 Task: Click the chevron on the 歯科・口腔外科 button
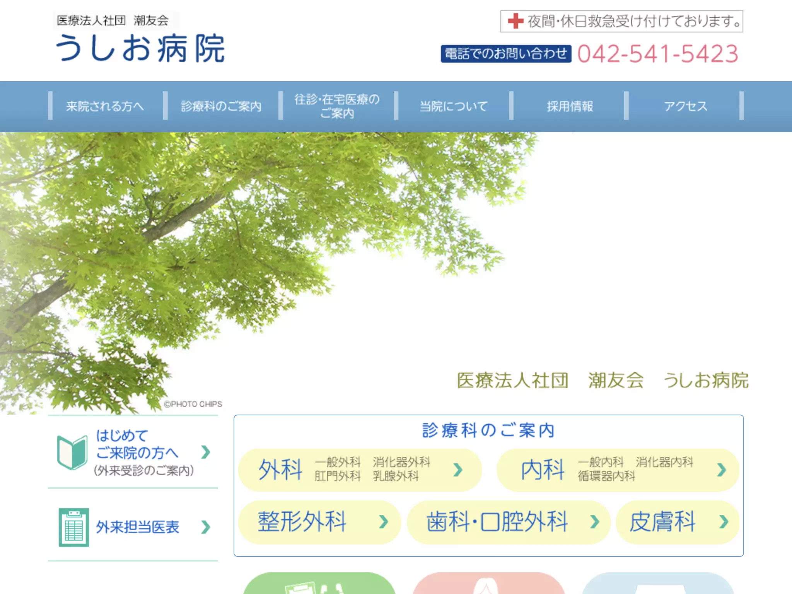595,522
